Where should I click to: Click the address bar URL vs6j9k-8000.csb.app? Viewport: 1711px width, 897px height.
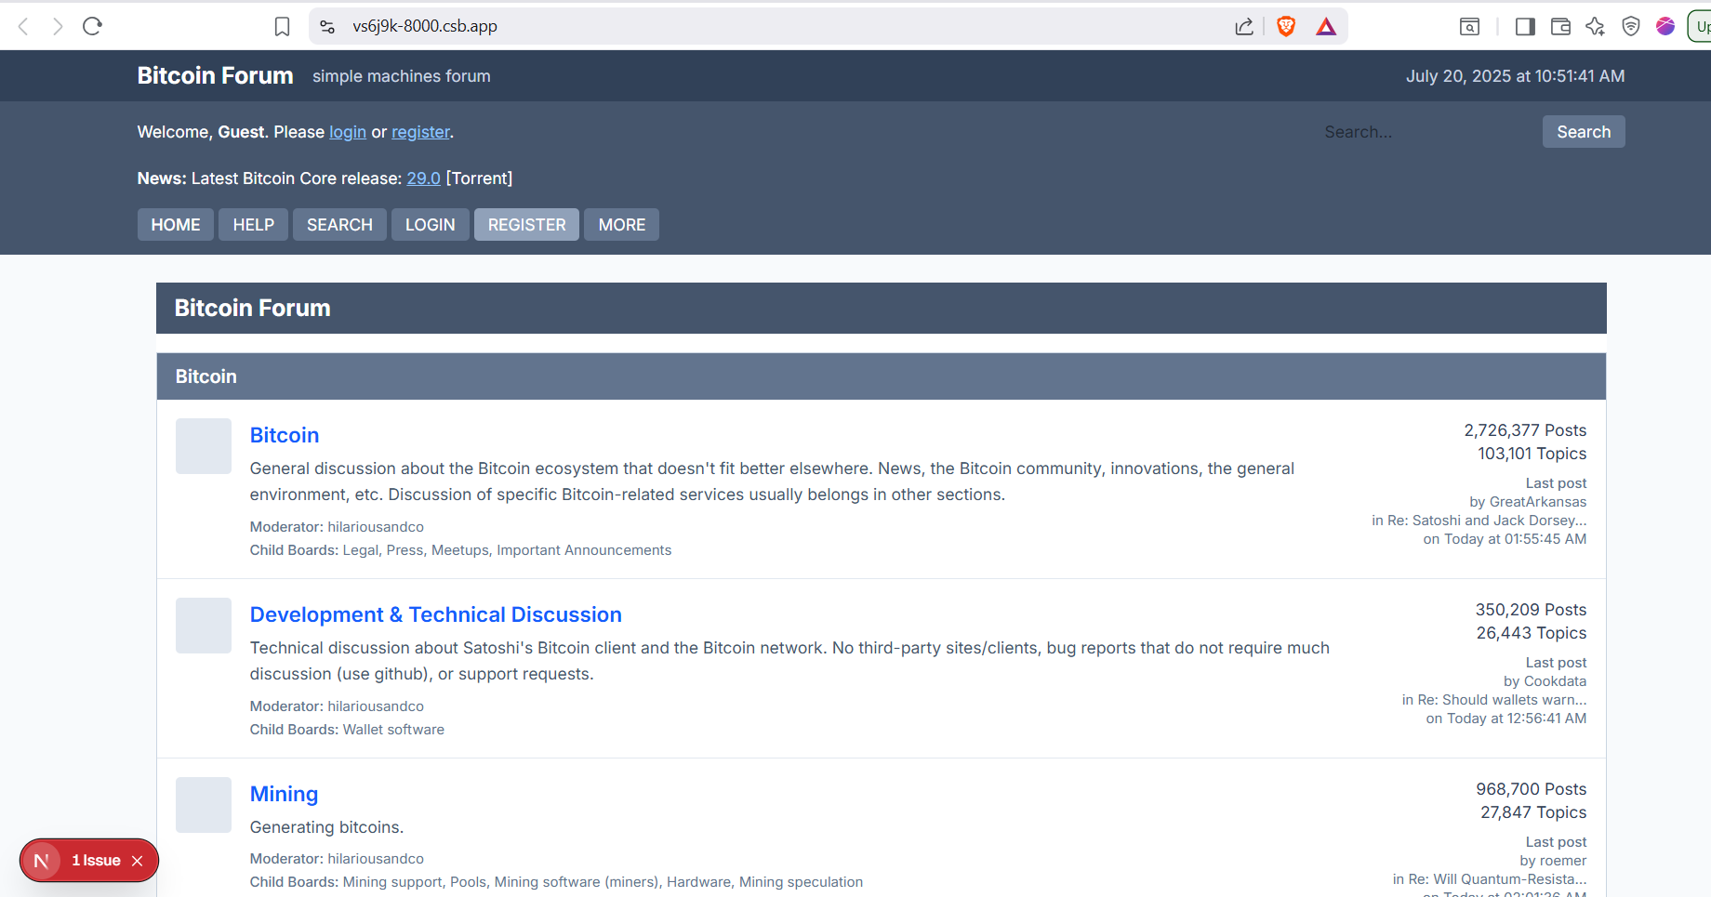425,26
